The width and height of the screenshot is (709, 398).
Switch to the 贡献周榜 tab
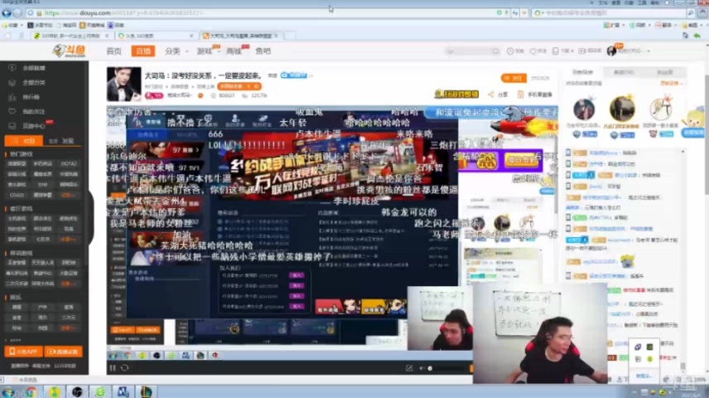pyautogui.click(x=582, y=72)
